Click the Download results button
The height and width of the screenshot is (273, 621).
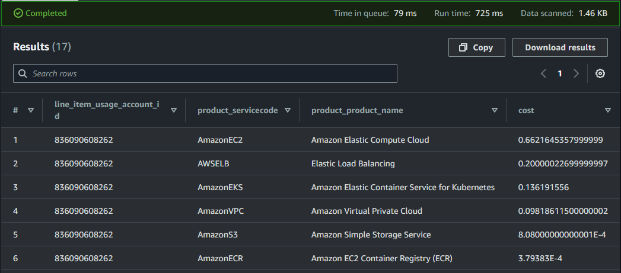560,47
